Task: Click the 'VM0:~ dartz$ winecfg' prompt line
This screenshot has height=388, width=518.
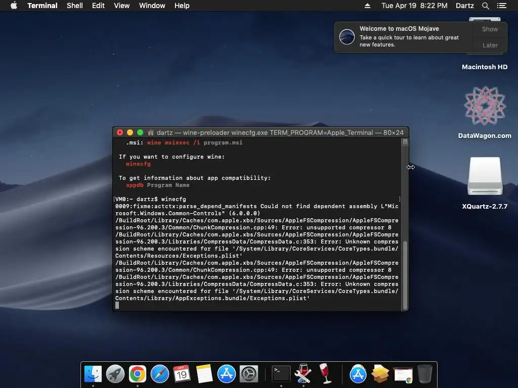Action: (151, 199)
